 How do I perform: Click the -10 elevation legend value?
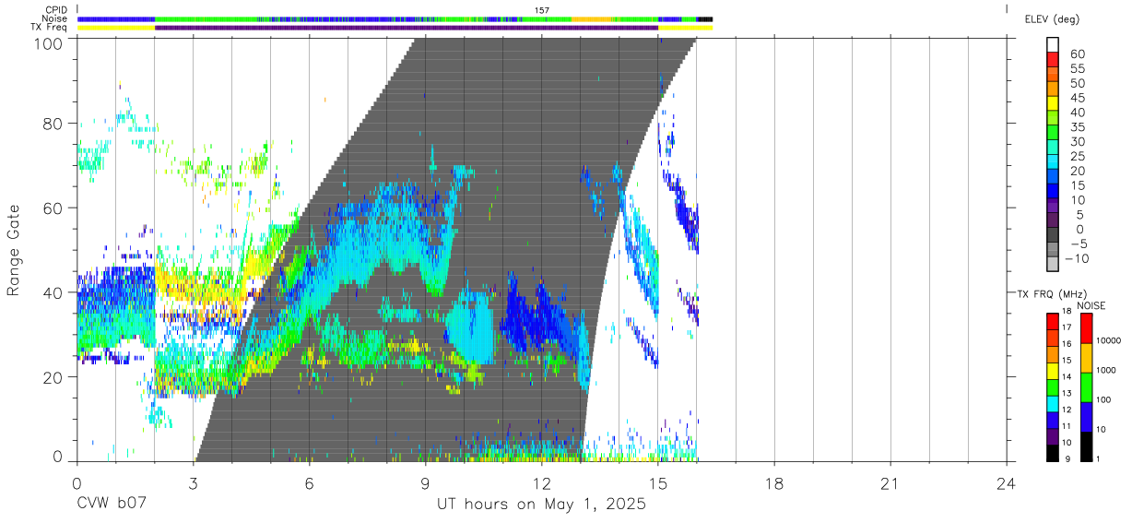coord(1078,259)
